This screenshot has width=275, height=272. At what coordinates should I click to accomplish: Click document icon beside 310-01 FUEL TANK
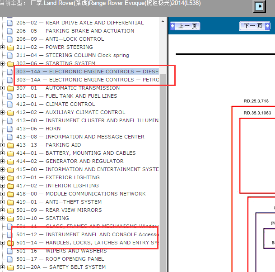pyautogui.click(x=10, y=96)
